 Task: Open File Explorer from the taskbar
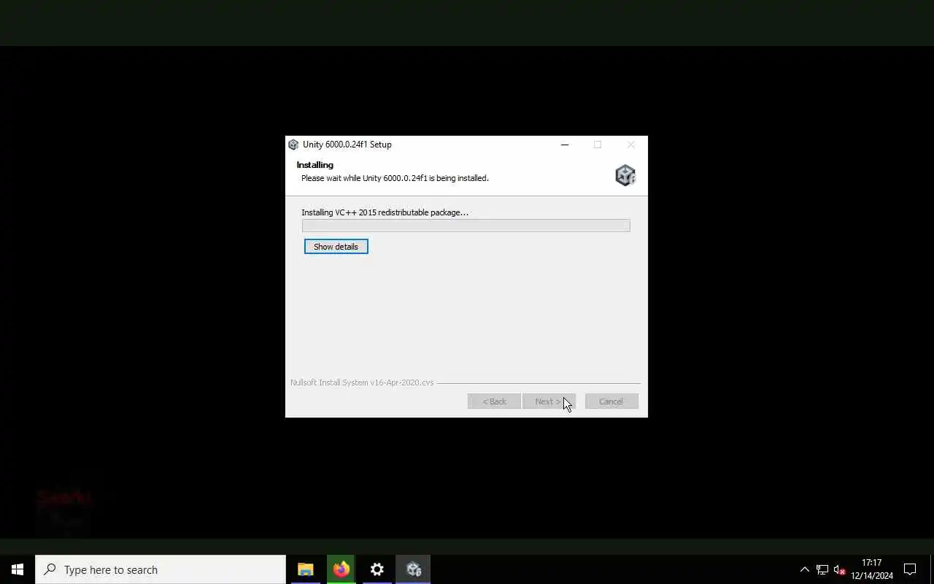pos(305,569)
